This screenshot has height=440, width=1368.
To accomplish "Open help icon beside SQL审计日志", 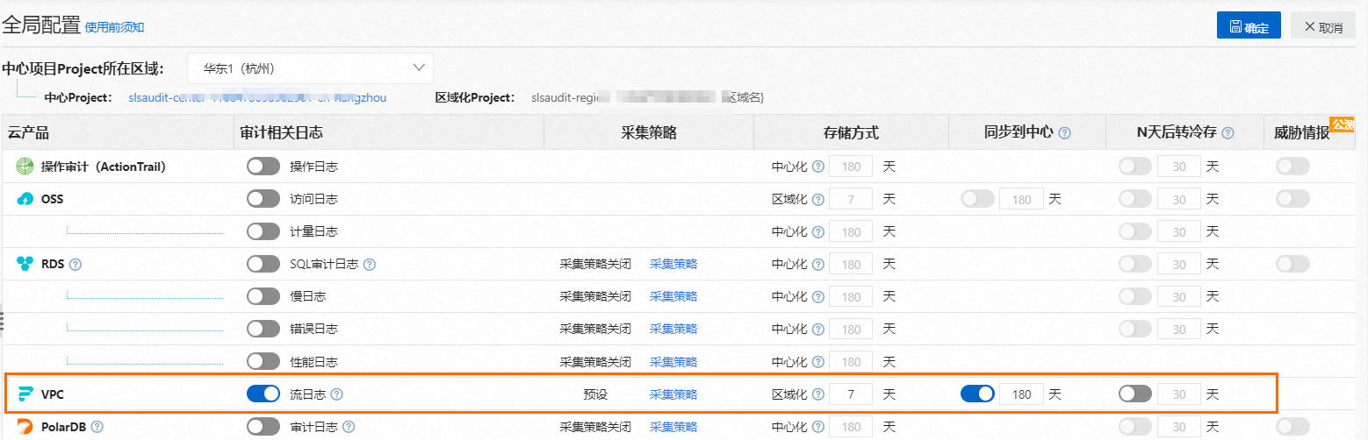I will (370, 264).
